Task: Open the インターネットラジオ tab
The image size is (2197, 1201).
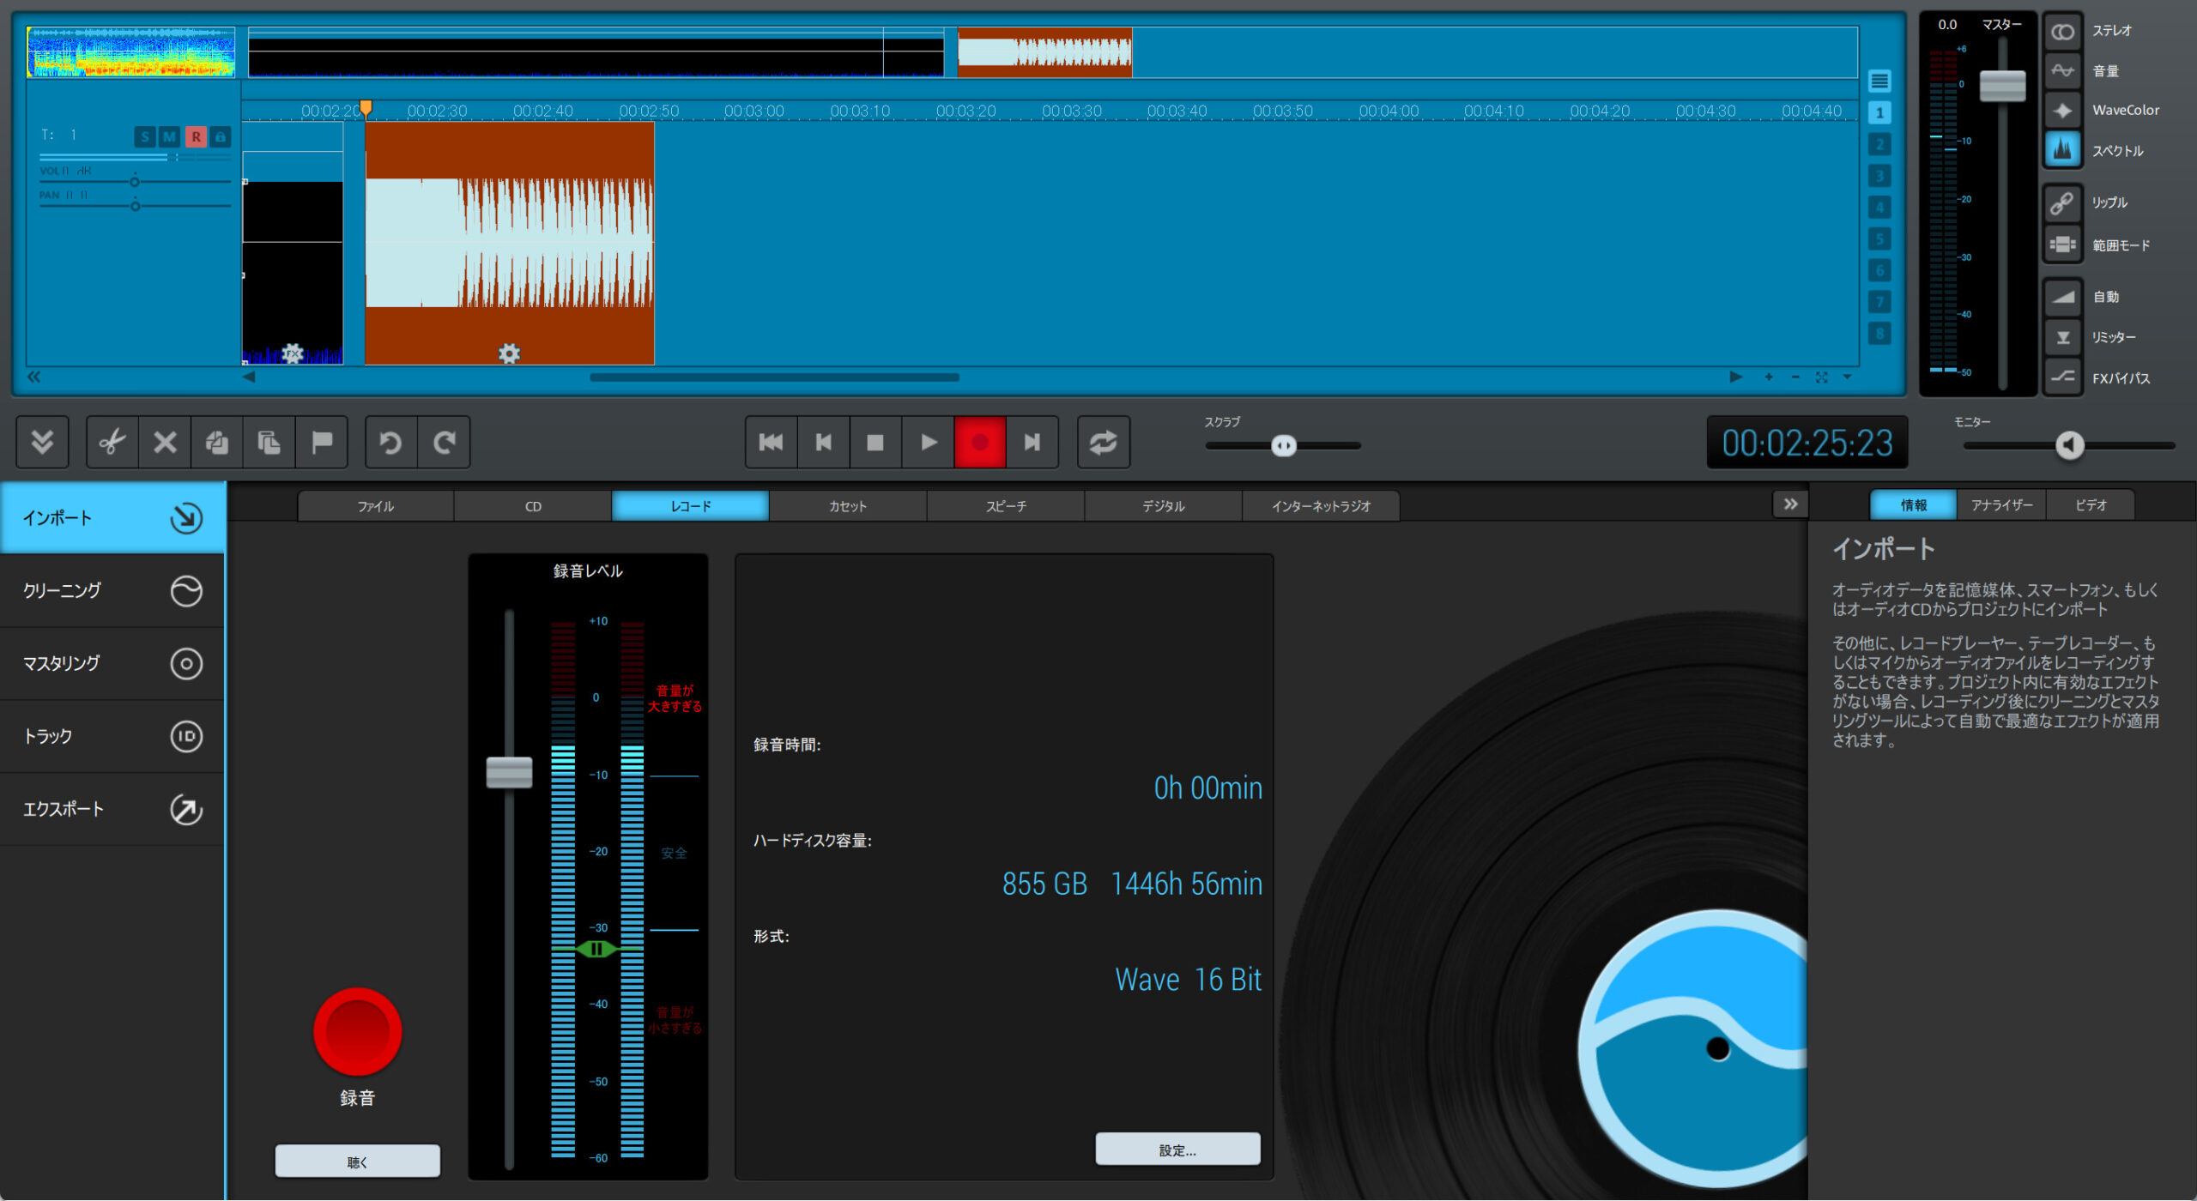Action: 1321,506
